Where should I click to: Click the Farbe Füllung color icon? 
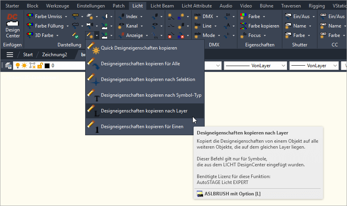click(30, 26)
